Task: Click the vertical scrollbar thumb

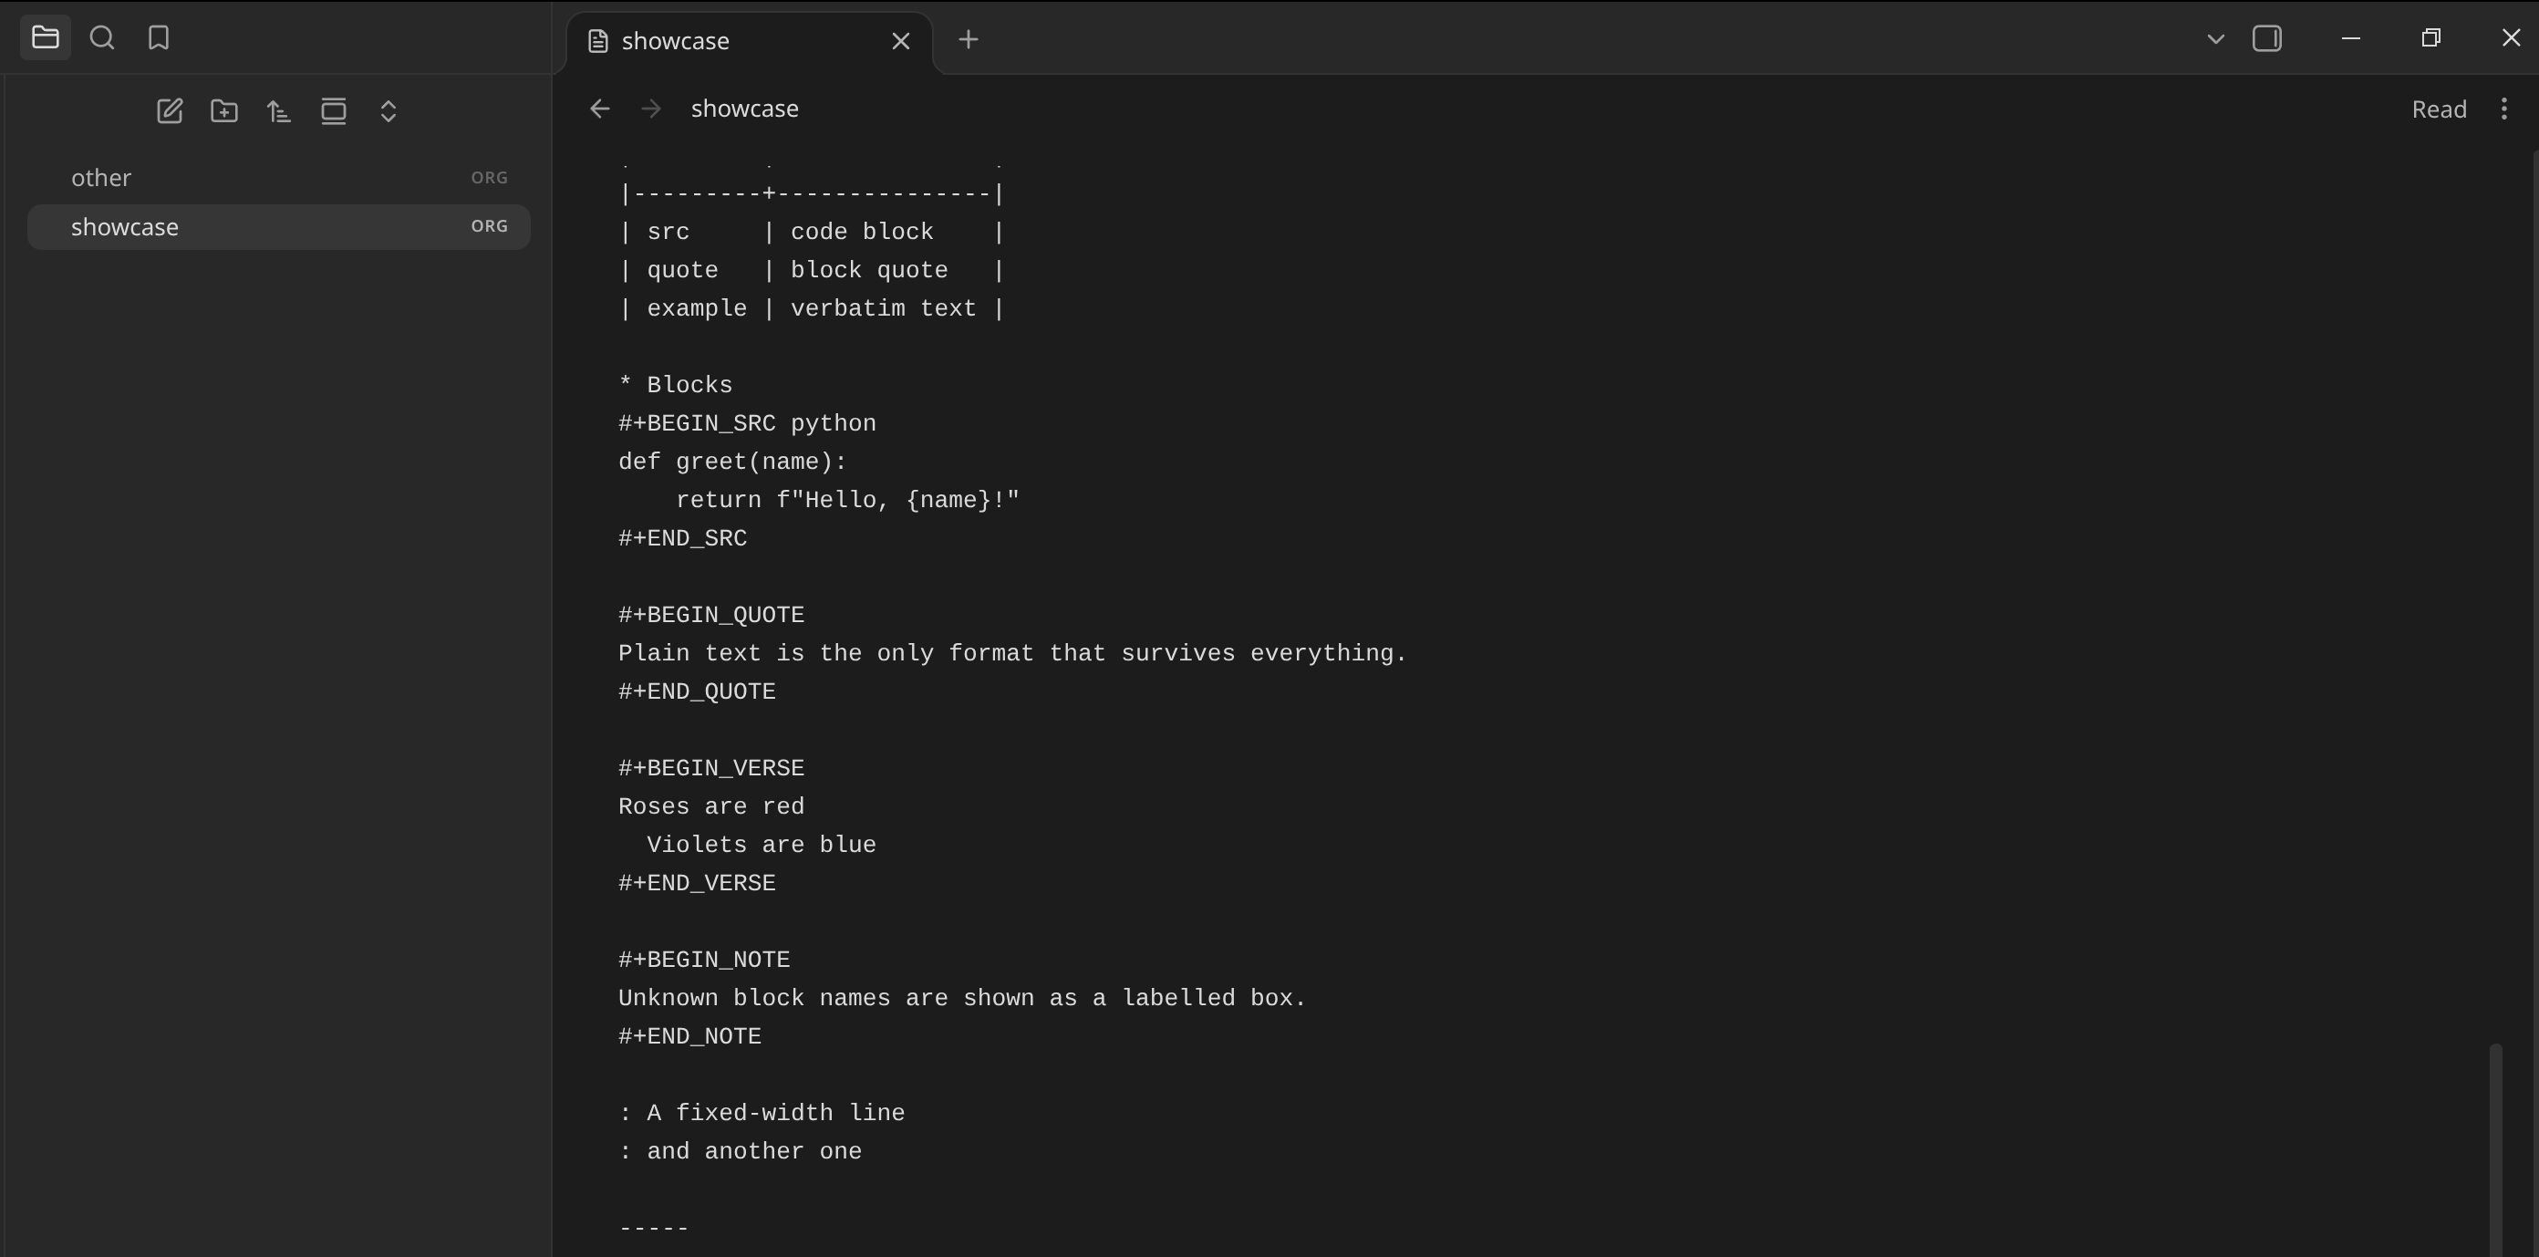Action: point(2495,1148)
